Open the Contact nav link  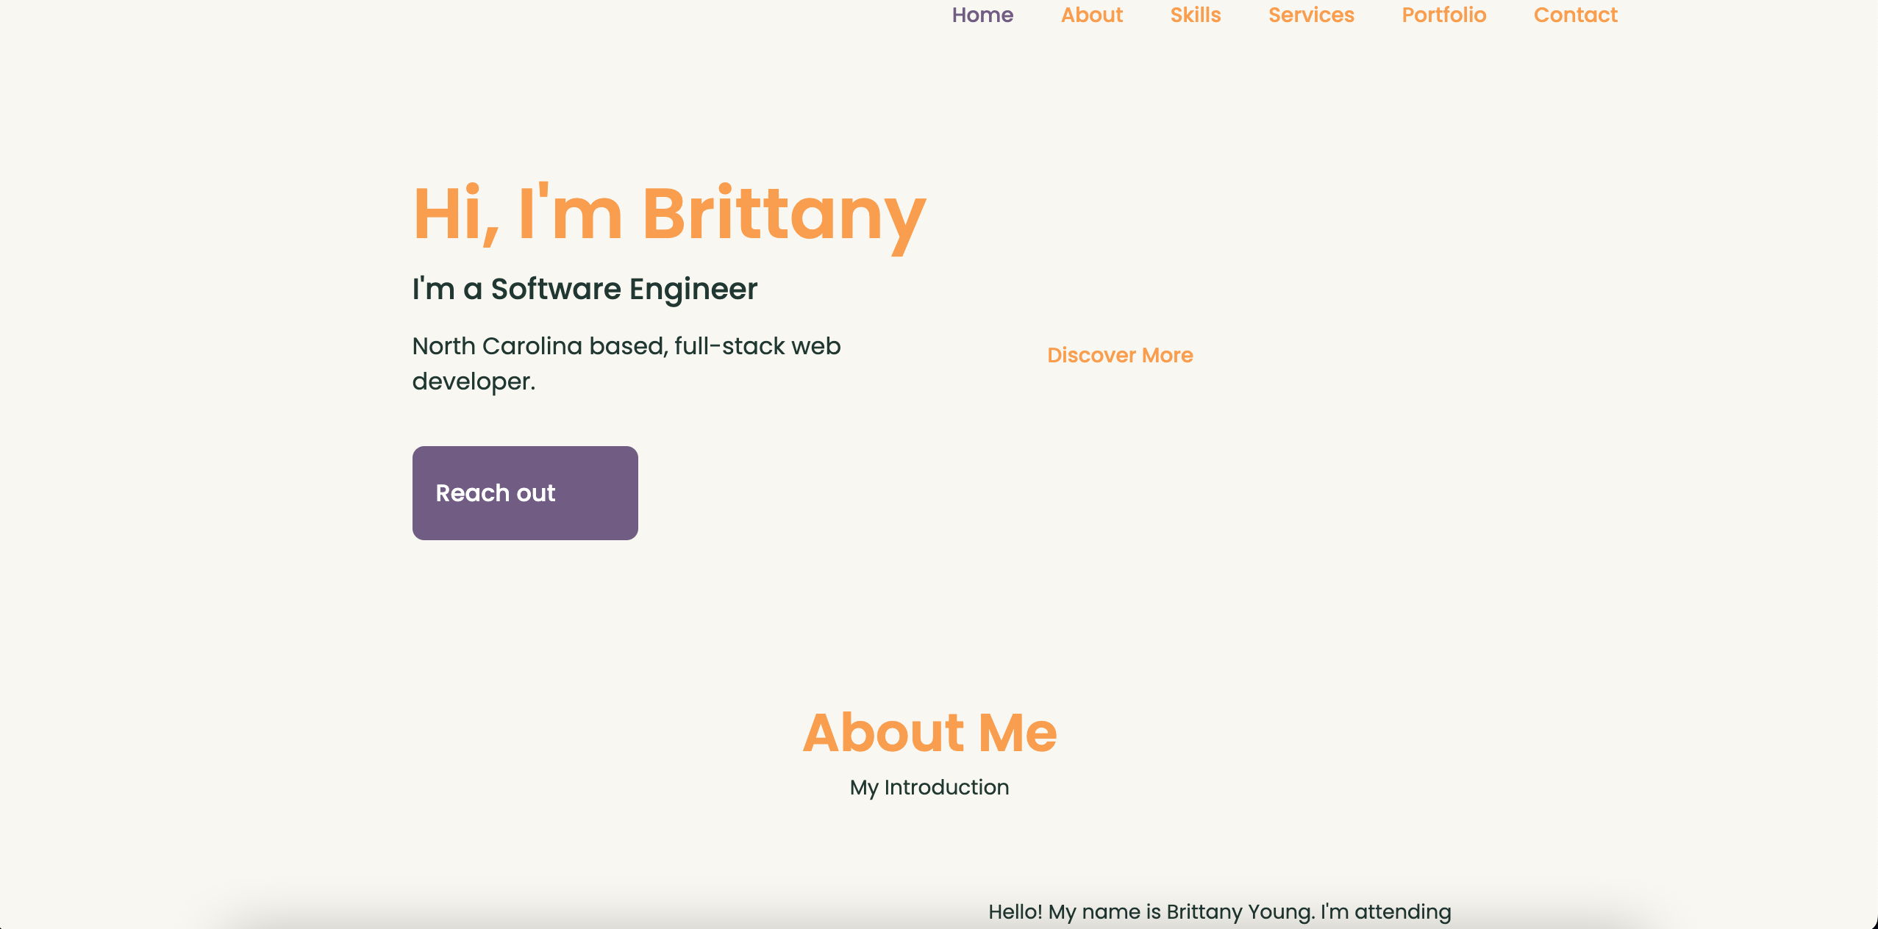click(1576, 15)
